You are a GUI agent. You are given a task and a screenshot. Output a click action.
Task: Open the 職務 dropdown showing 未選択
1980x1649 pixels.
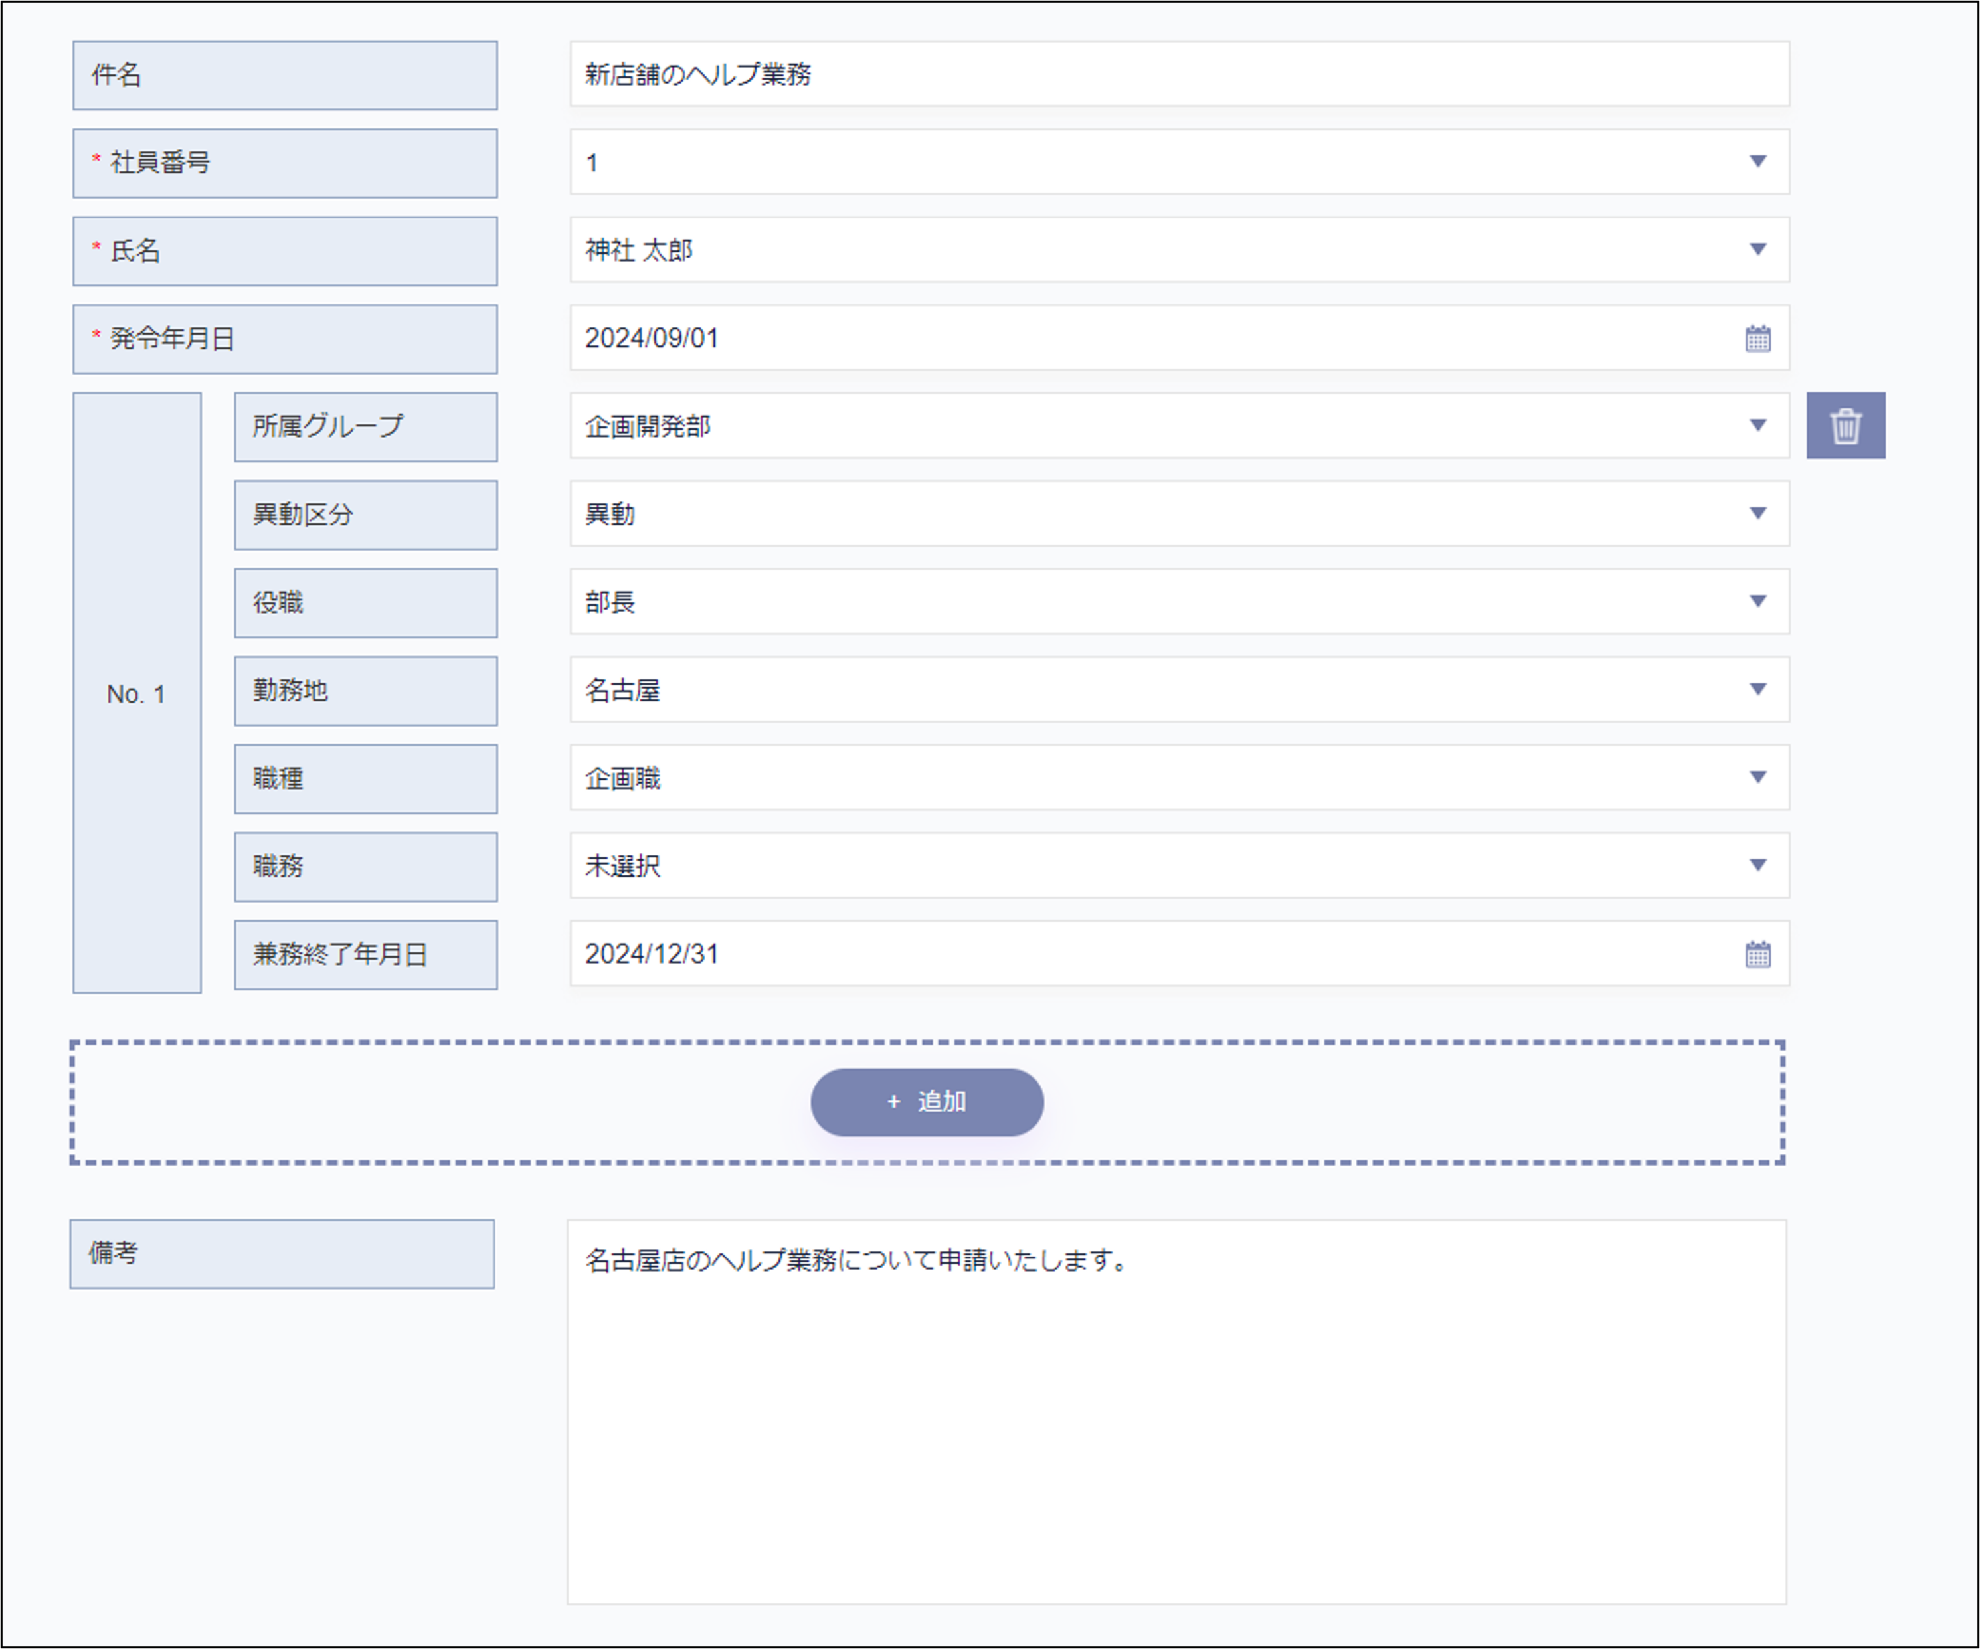pos(1180,865)
